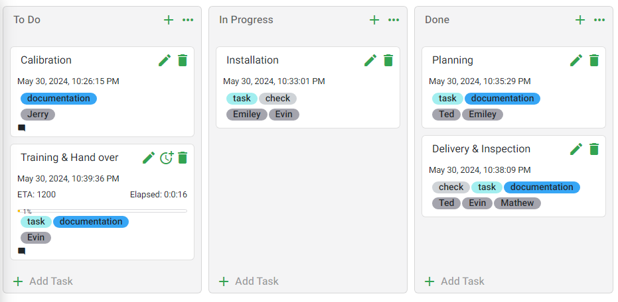Viewport: 618px width, 302px height.
Task: Click the timer icon on Training & Hand over
Action: pos(167,158)
